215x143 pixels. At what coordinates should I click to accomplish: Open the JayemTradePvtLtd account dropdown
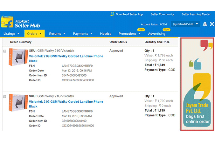(185, 24)
